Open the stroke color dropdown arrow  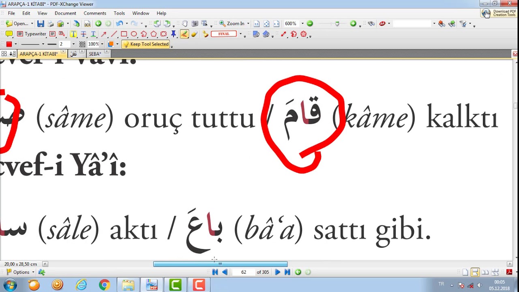click(x=15, y=44)
